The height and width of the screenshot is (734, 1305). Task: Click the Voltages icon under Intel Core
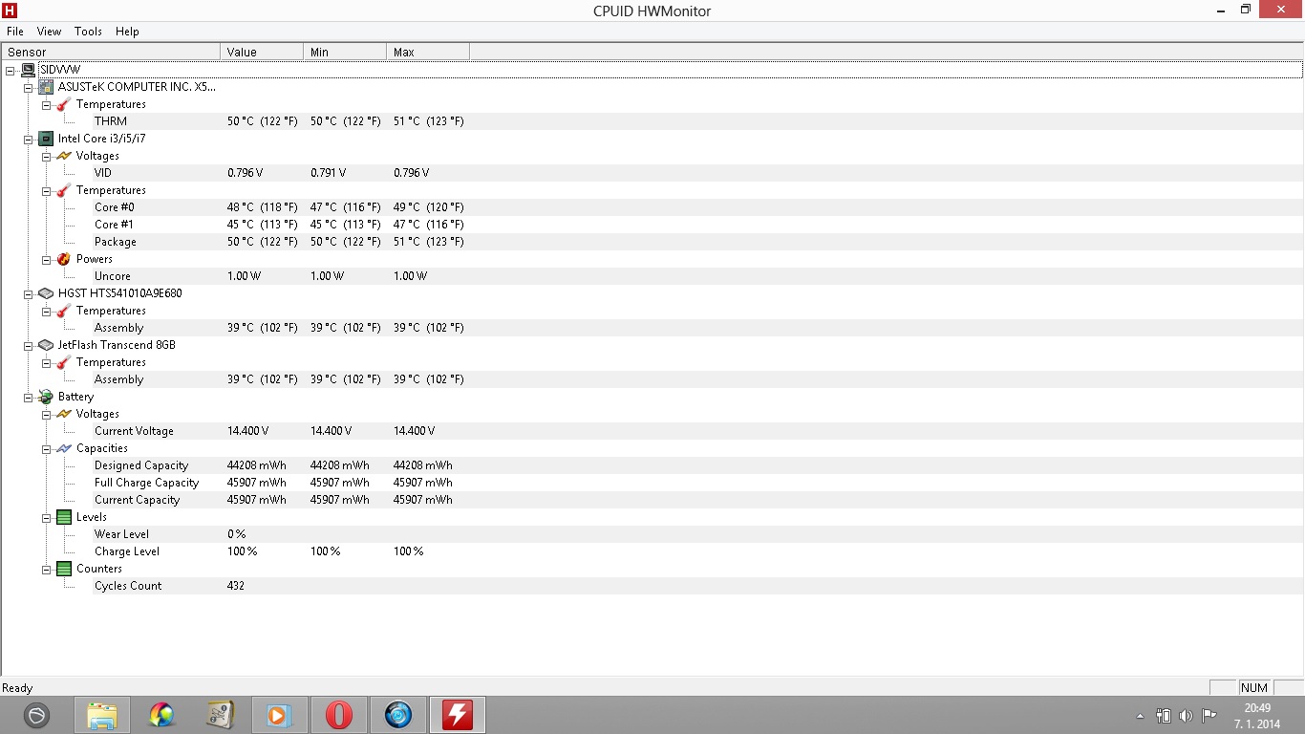coord(64,156)
